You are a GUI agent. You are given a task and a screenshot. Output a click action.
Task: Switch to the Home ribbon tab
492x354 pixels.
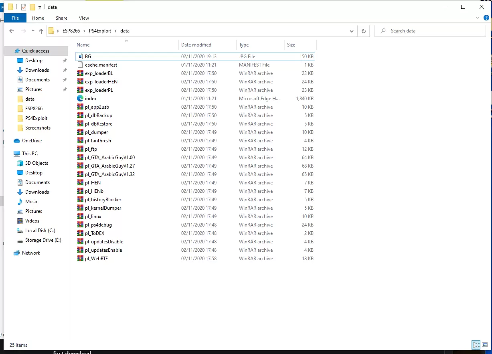(x=38, y=18)
